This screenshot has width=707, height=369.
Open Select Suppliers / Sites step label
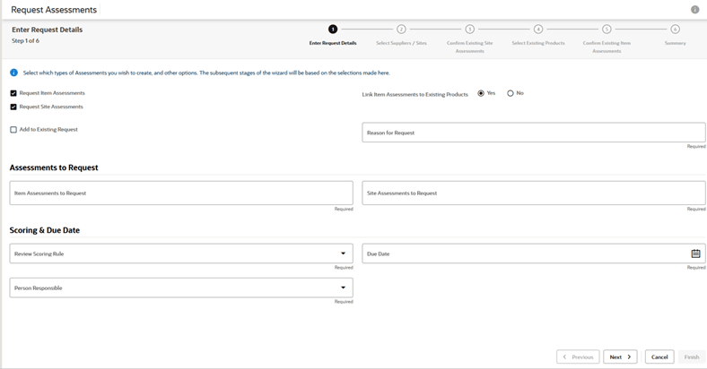point(401,43)
